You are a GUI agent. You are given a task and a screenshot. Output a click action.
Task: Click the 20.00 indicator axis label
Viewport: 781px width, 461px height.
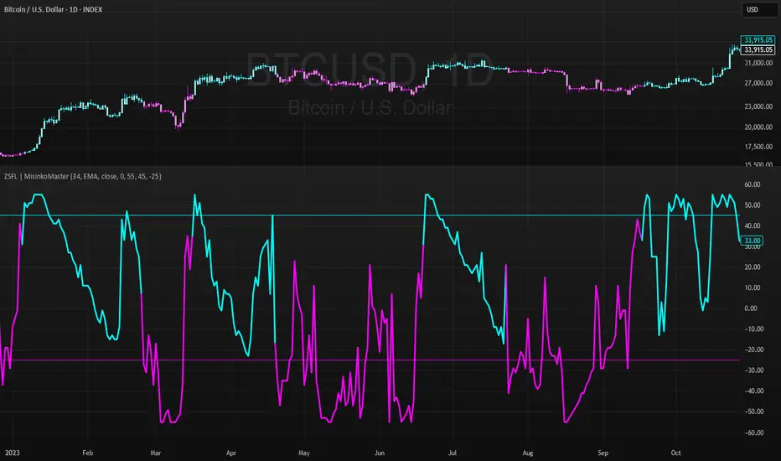(x=753, y=267)
